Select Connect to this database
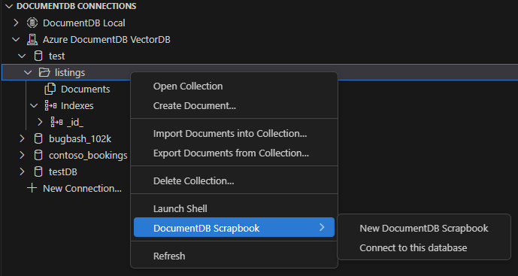Image resolution: width=518 pixels, height=276 pixels. click(x=424, y=248)
